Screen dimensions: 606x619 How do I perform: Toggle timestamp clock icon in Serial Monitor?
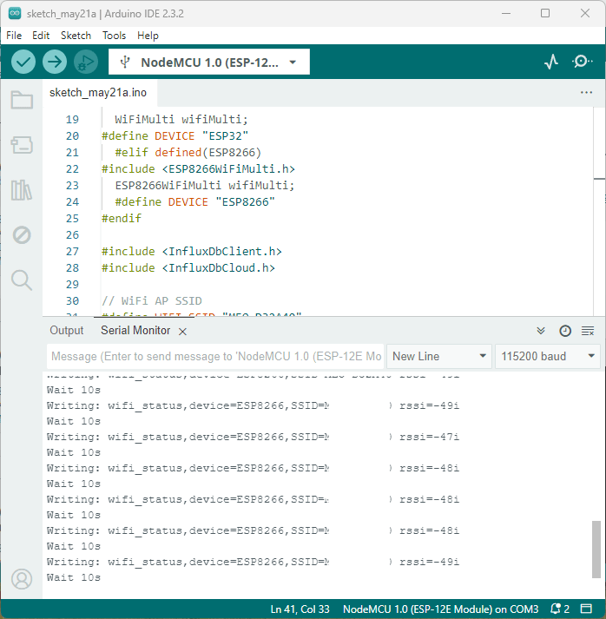[x=564, y=331]
